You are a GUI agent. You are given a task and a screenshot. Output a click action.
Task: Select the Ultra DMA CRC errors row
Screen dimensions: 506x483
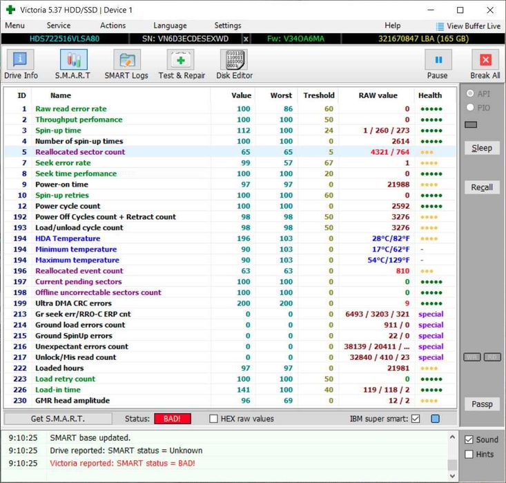point(230,303)
